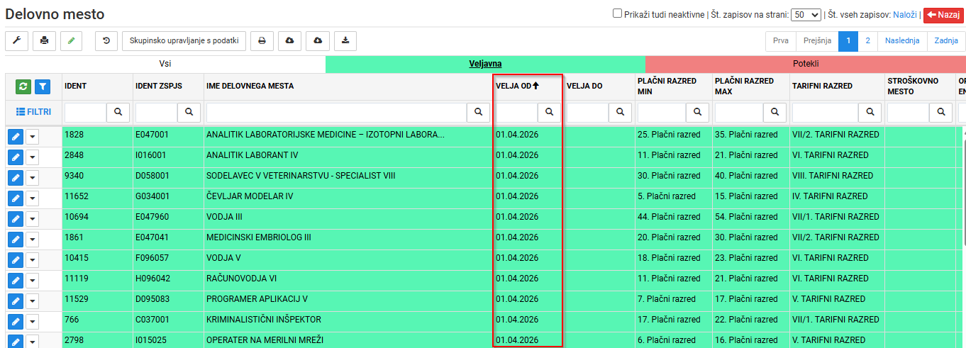Image resolution: width=966 pixels, height=348 pixels.
Task: Click the cloud download icon beside the outline printer
Action: tap(289, 41)
